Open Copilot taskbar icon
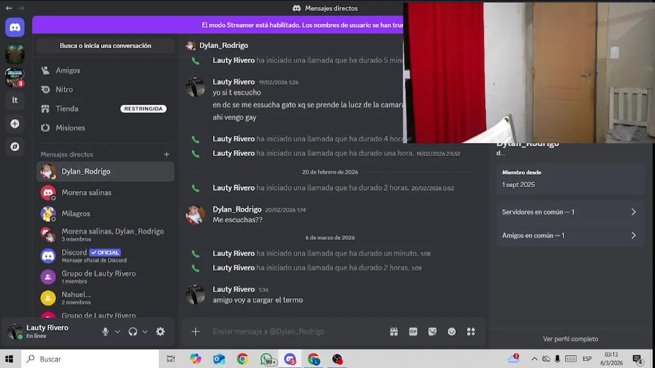 (x=195, y=359)
